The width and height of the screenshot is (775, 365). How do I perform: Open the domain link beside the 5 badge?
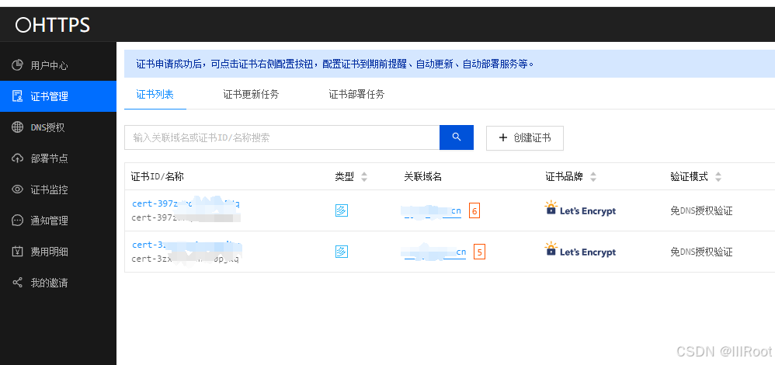click(435, 252)
